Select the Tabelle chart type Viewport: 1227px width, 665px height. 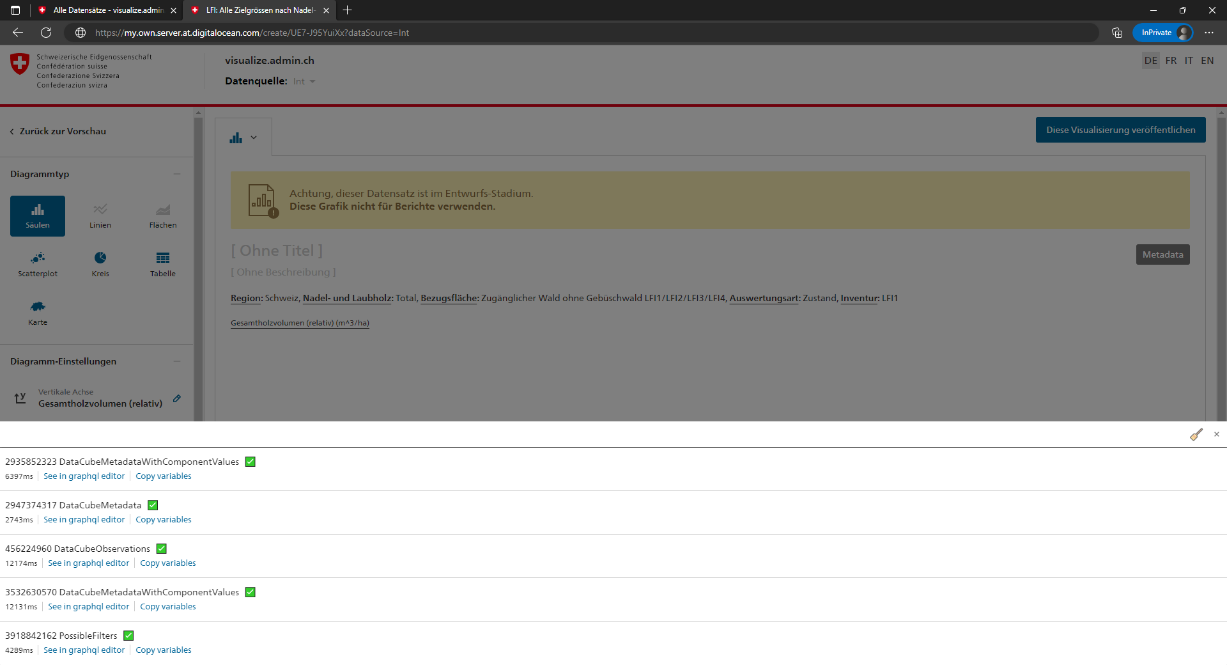pos(162,263)
